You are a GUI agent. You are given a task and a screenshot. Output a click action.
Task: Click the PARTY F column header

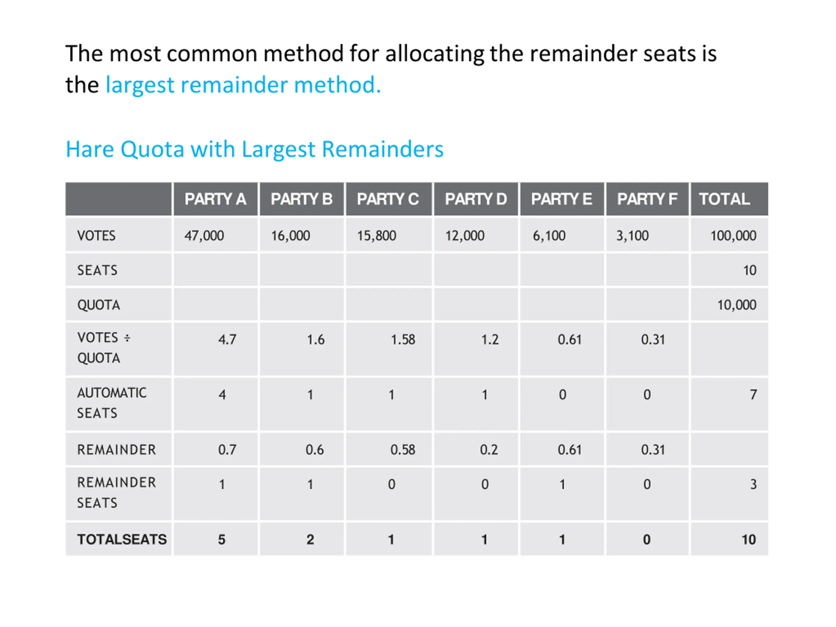pos(647,199)
